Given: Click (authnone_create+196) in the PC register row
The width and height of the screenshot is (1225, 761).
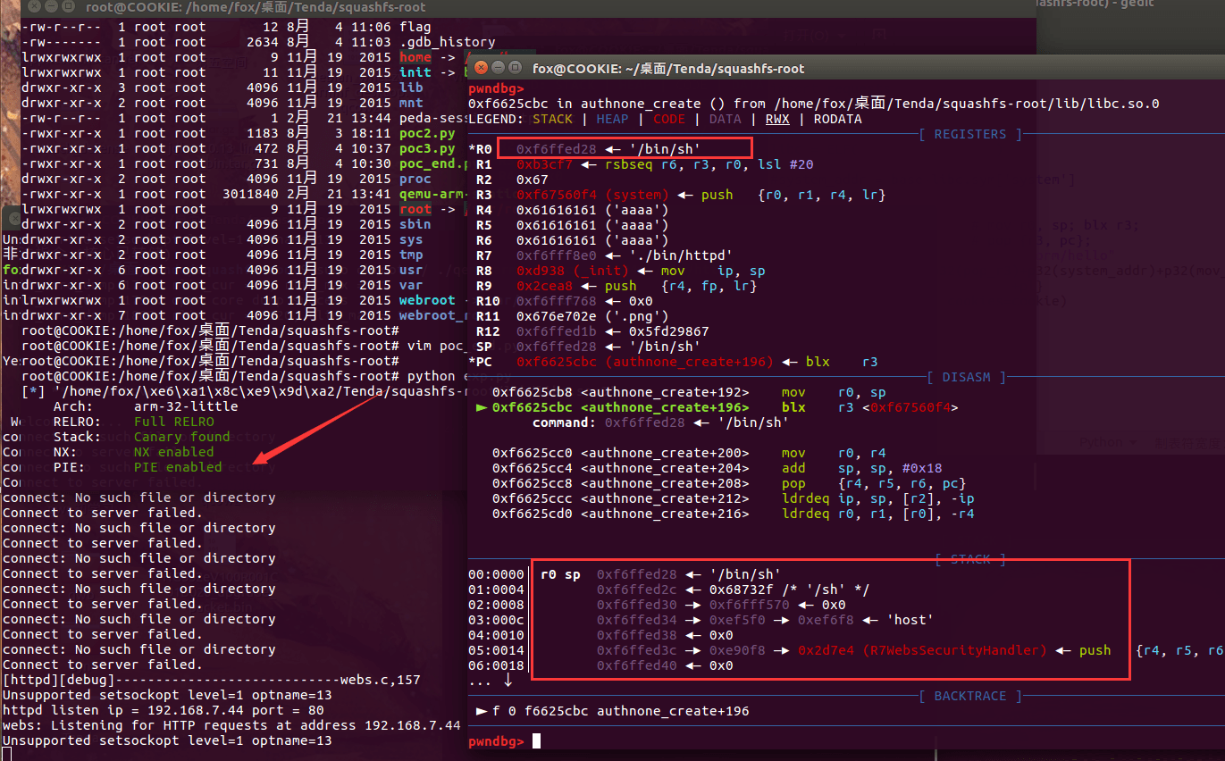Looking at the screenshot, I should (689, 362).
